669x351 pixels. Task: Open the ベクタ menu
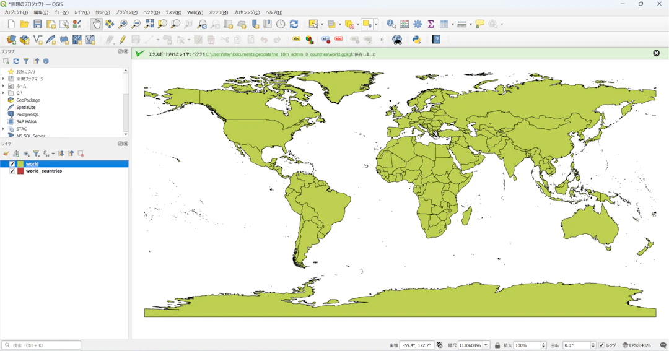click(x=151, y=12)
